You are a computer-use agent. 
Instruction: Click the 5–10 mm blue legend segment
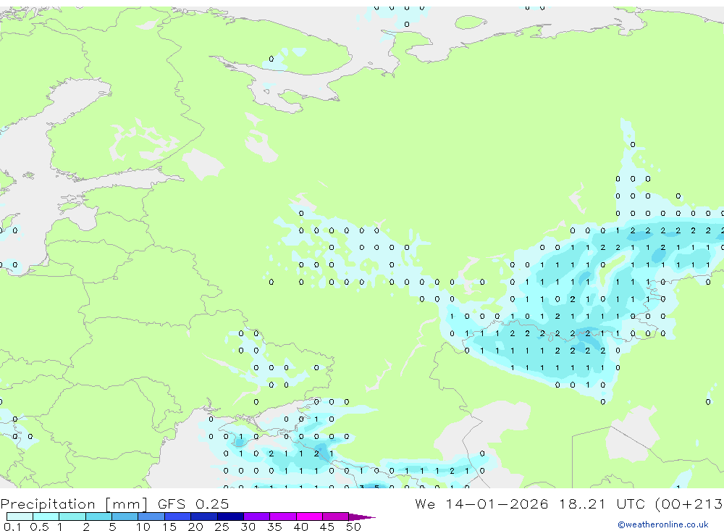pyautogui.click(x=125, y=517)
